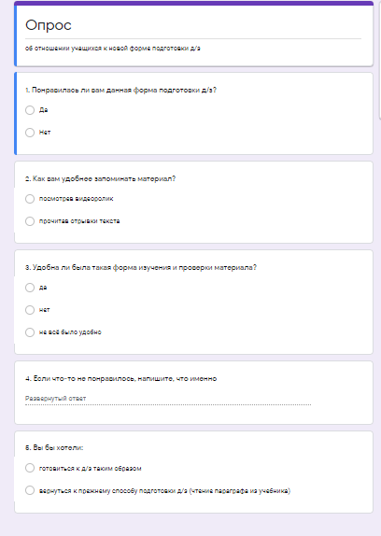
Task: Choose "готовиться к д/з таким образом" option
Action: (30, 468)
